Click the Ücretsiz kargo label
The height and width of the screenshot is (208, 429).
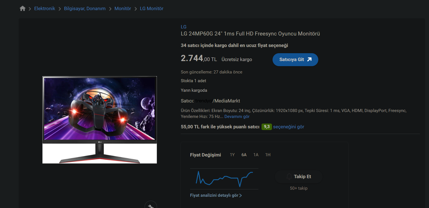[237, 59]
